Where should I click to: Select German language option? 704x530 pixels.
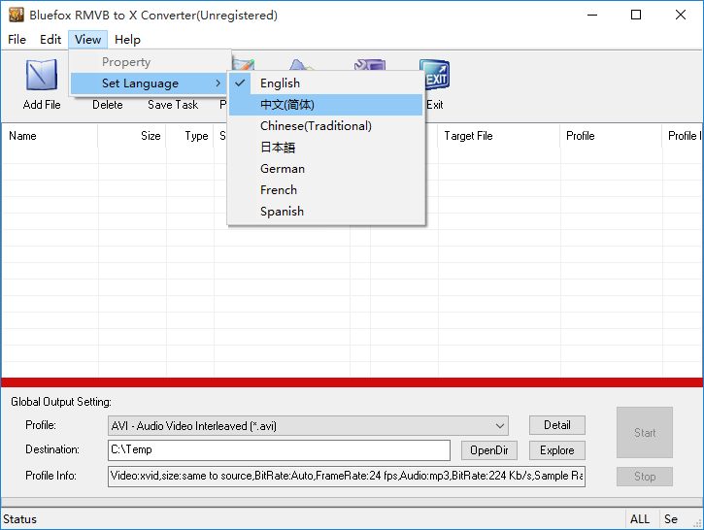(x=326, y=169)
